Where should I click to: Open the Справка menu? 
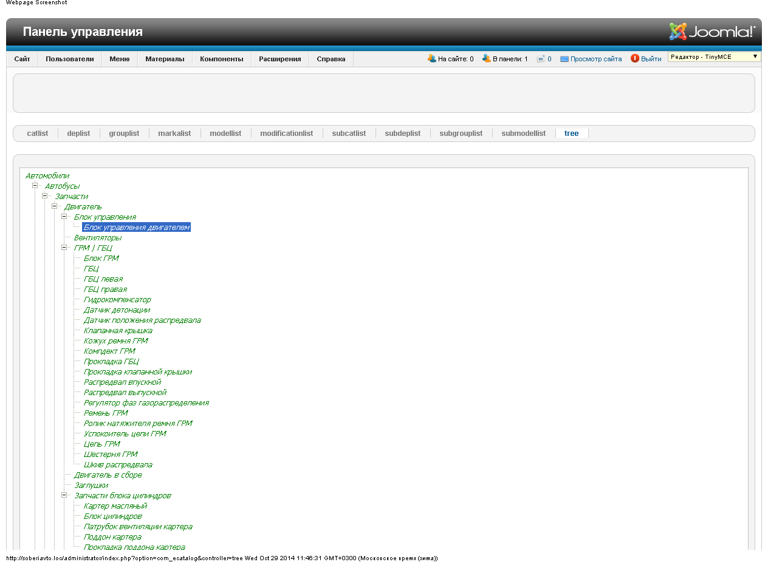pos(331,59)
